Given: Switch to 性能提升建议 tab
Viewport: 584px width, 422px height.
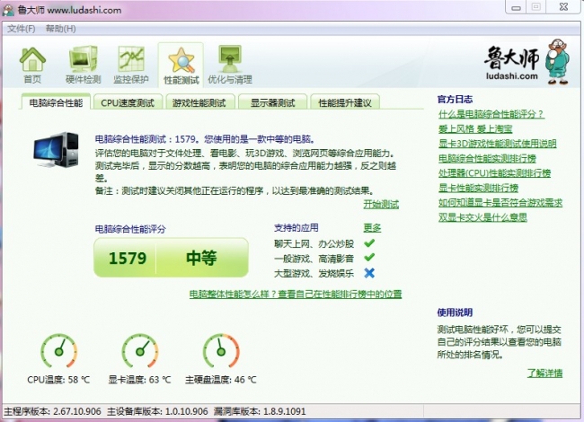Looking at the screenshot, I should click(x=345, y=103).
